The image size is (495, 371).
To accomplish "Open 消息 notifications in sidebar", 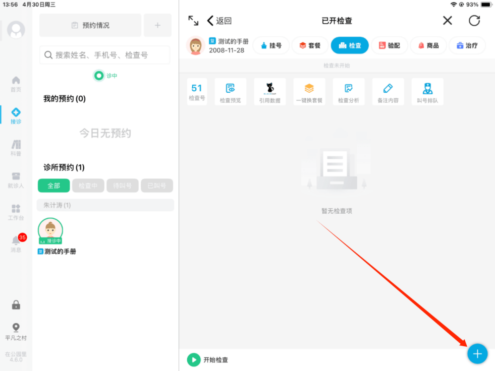I will point(16,243).
